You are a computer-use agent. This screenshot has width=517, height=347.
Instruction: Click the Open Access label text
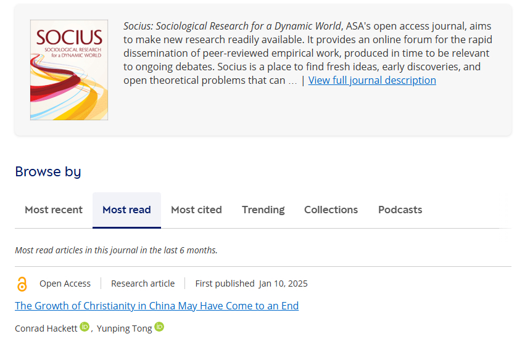65,284
